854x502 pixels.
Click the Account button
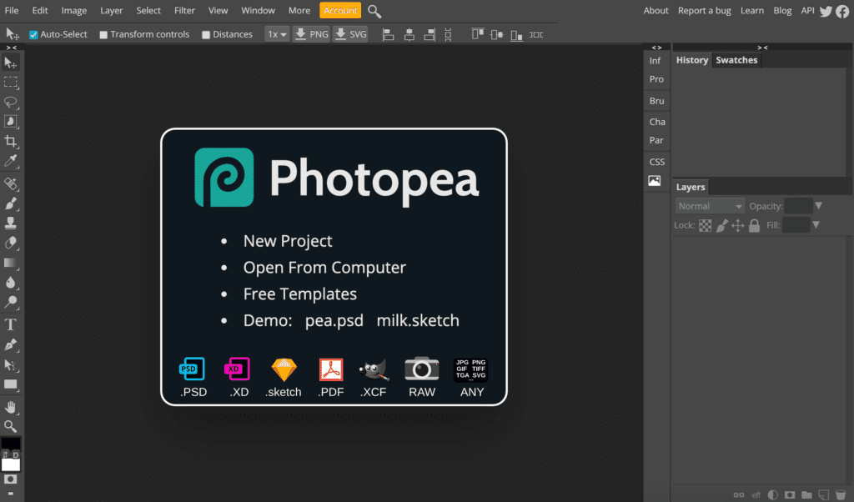click(340, 10)
